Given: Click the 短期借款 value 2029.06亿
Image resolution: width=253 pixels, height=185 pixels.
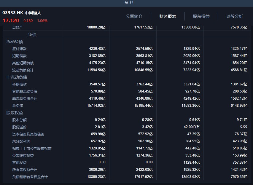Looking at the screenshot, I should [x=192, y=56].
